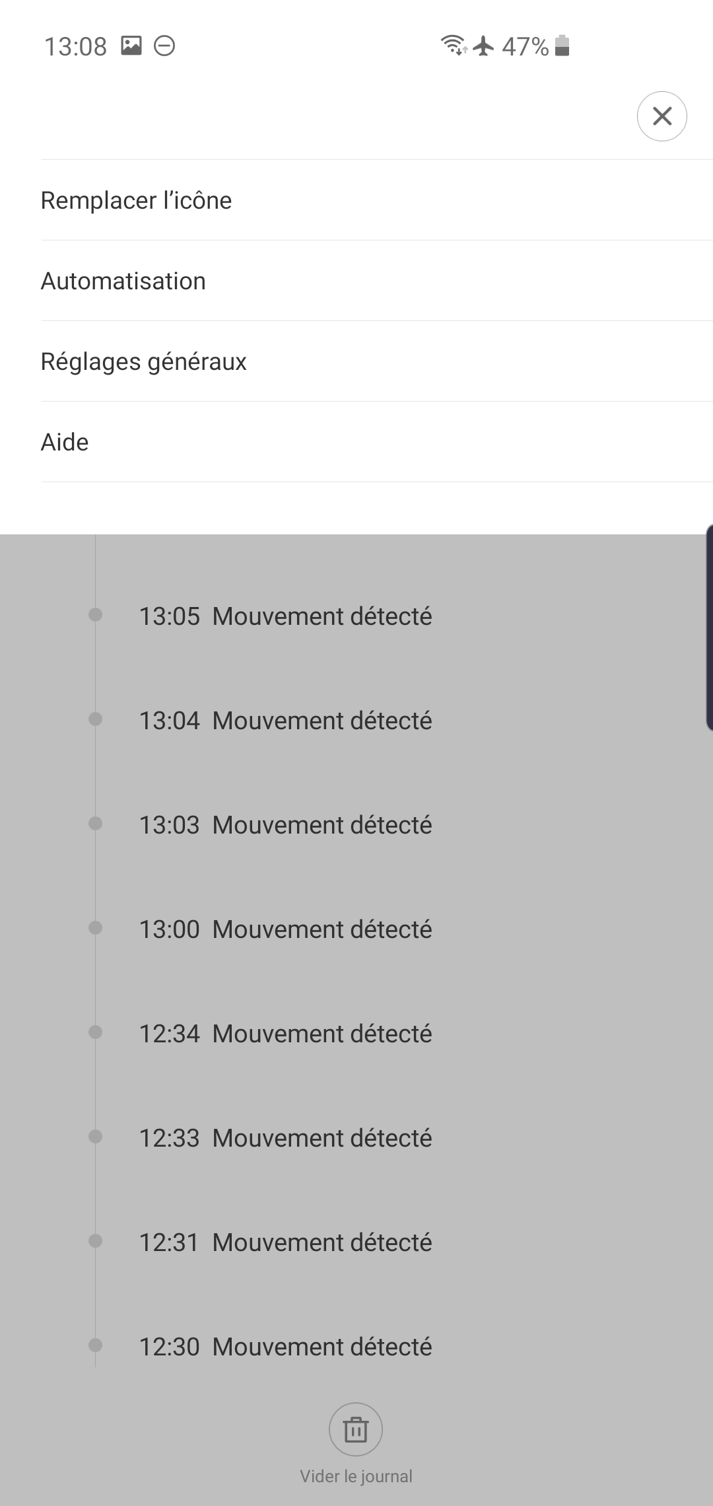Tap the 12:33 movement log entry

coord(285,1138)
